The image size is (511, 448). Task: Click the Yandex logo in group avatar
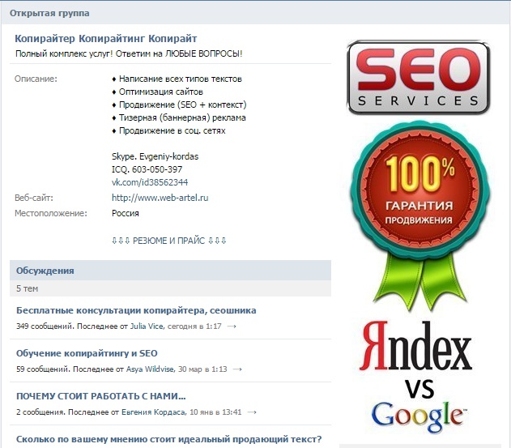pos(415,346)
